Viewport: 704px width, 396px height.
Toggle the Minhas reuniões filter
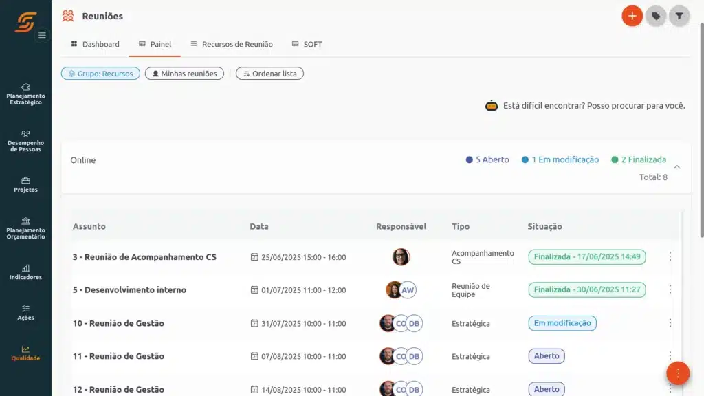[x=183, y=73]
